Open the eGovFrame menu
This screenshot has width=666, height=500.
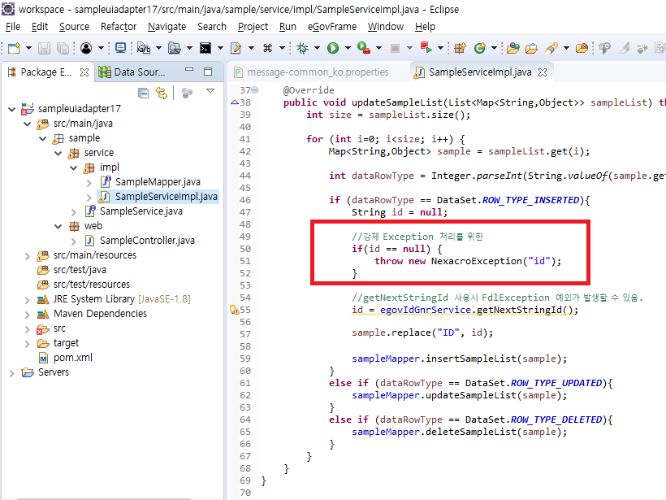coord(331,27)
